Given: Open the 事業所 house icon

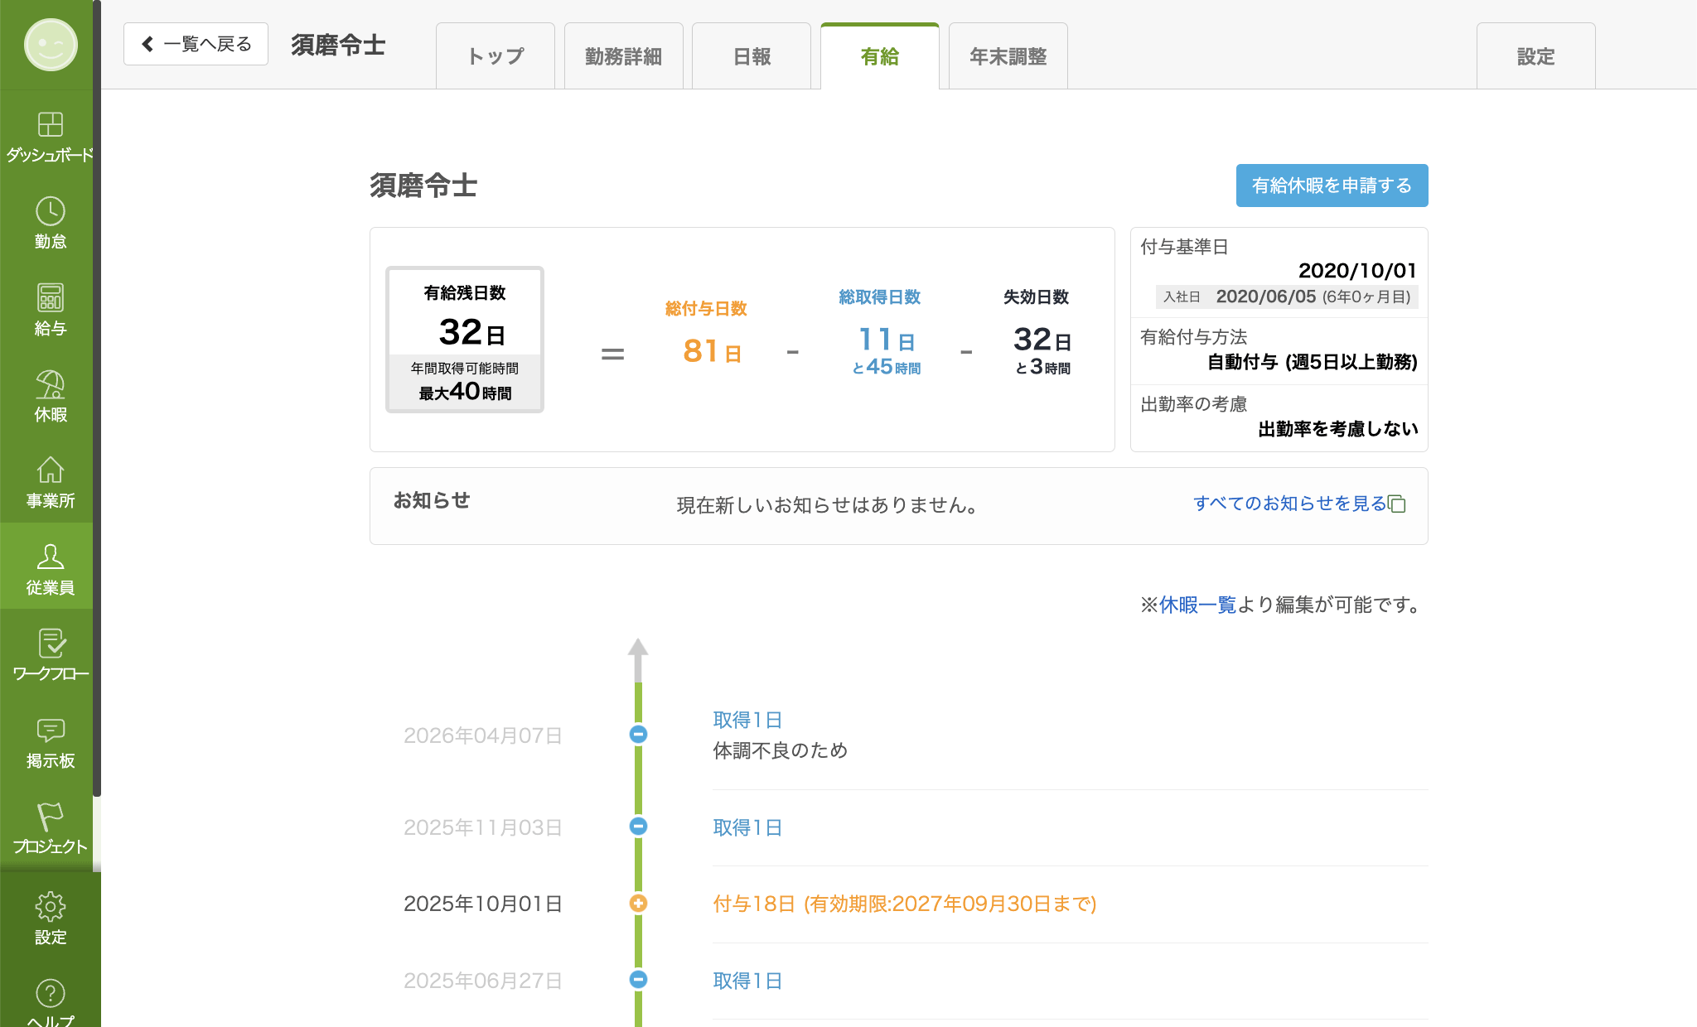Looking at the screenshot, I should pos(50,470).
